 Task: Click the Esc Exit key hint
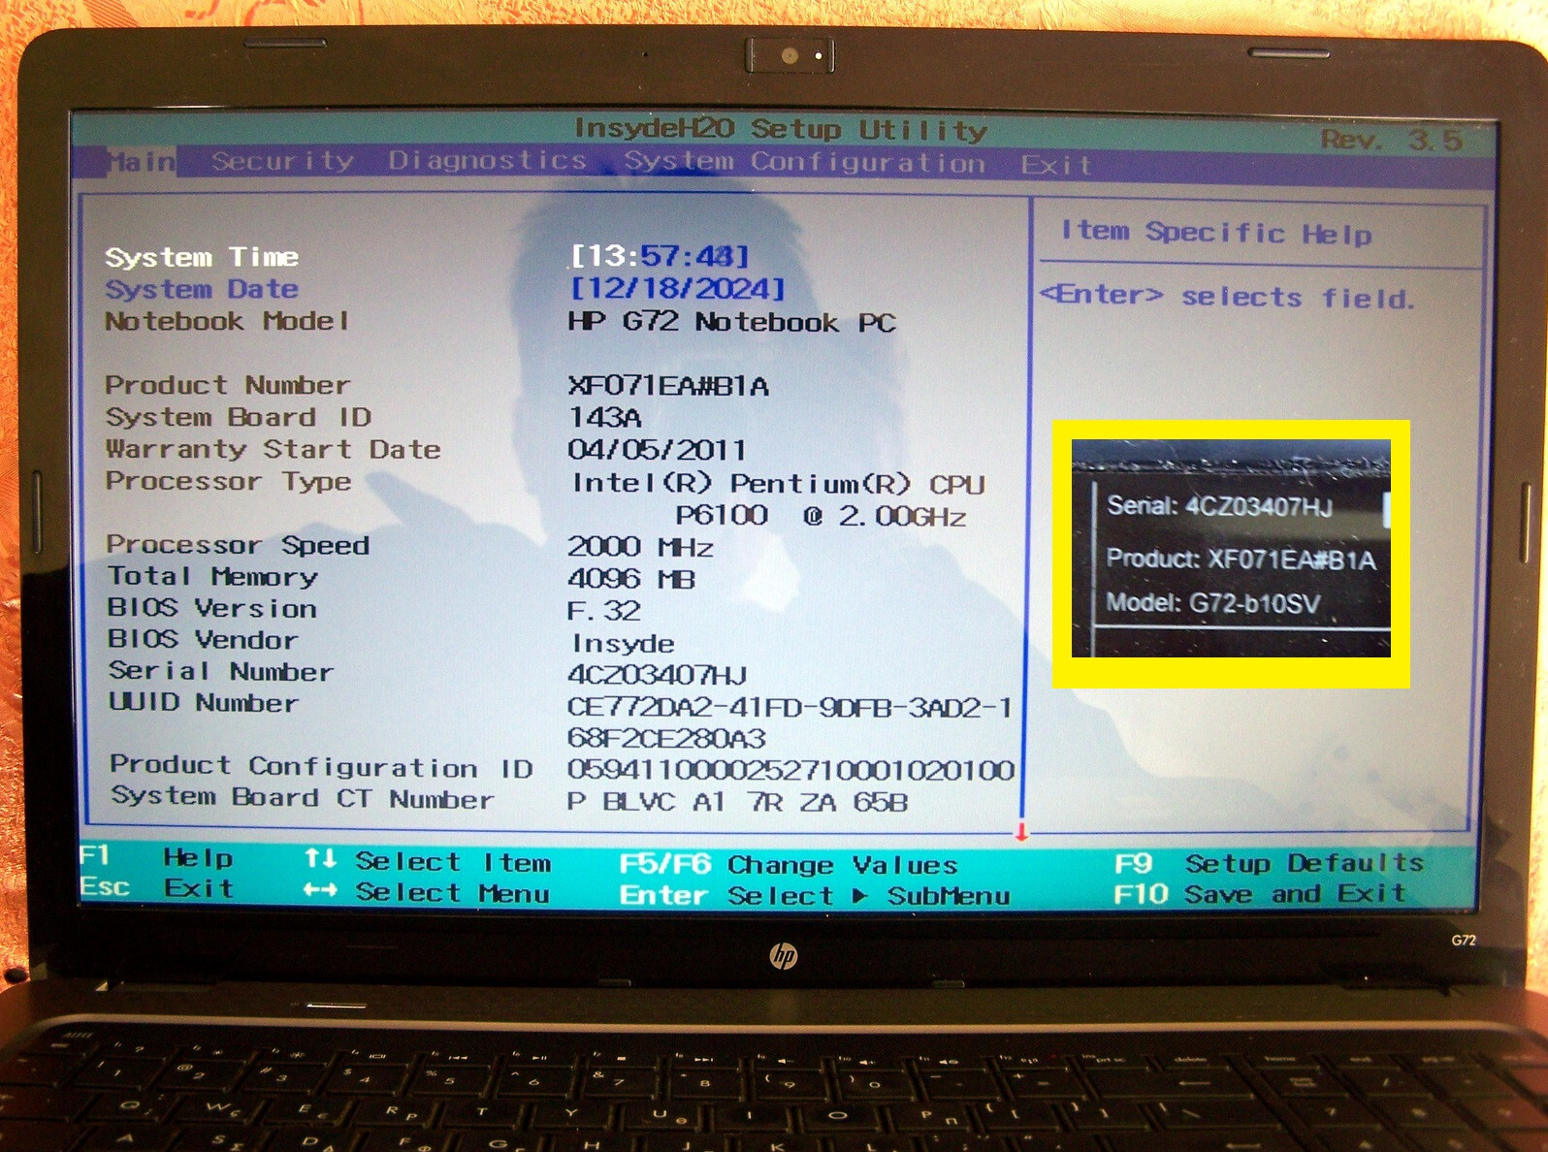pyautogui.click(x=157, y=887)
